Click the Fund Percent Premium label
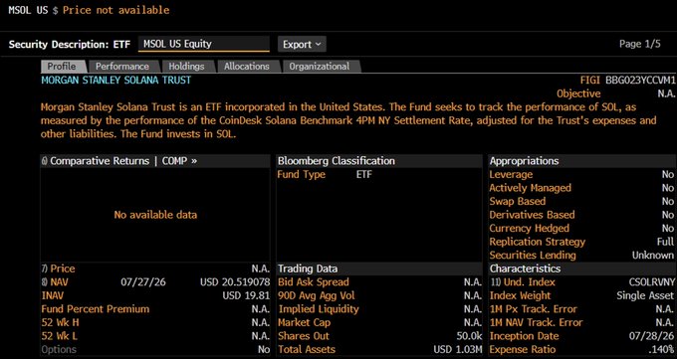677x359 pixels. [x=96, y=309]
